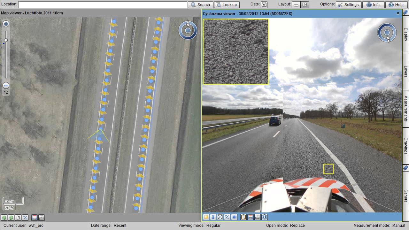
Task: Open the Drawings side tab
Action: tap(405, 146)
